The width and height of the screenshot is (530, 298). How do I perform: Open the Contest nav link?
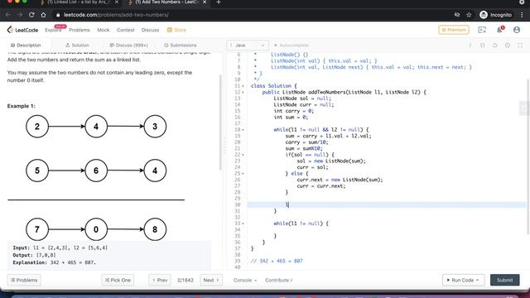pos(125,30)
